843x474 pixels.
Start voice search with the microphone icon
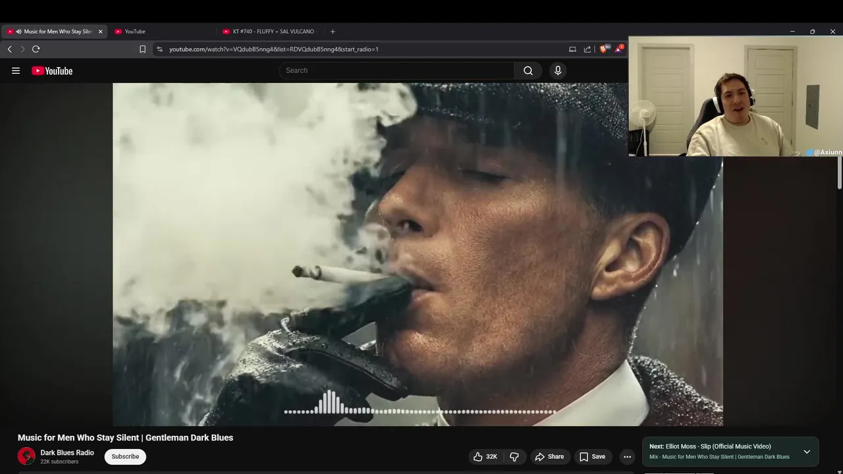[558, 70]
